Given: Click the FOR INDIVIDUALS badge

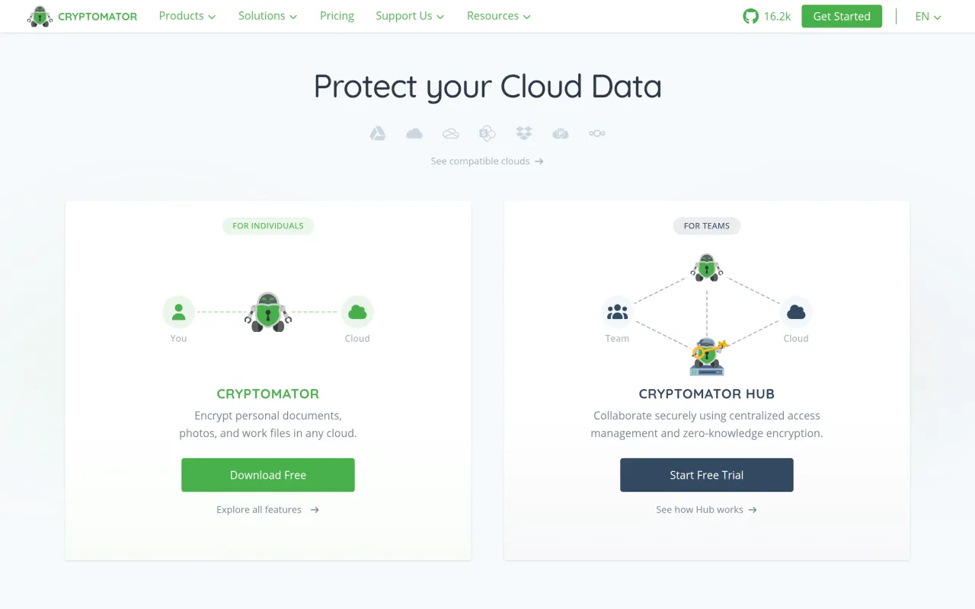Looking at the screenshot, I should click(x=268, y=226).
